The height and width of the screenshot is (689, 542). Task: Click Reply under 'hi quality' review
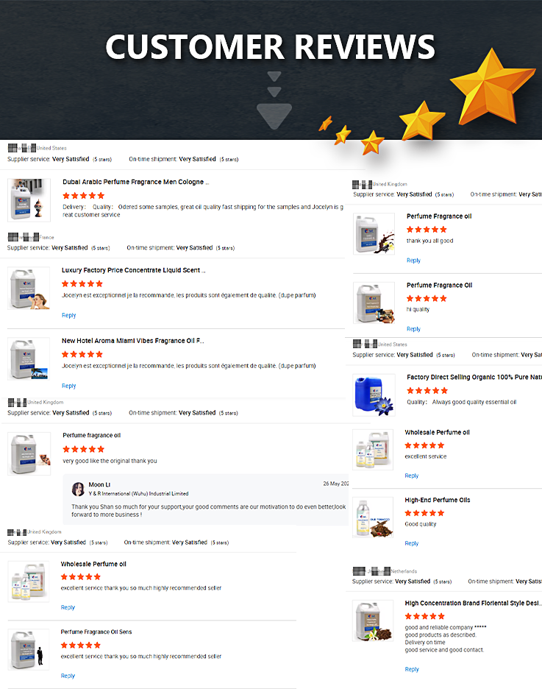(413, 329)
